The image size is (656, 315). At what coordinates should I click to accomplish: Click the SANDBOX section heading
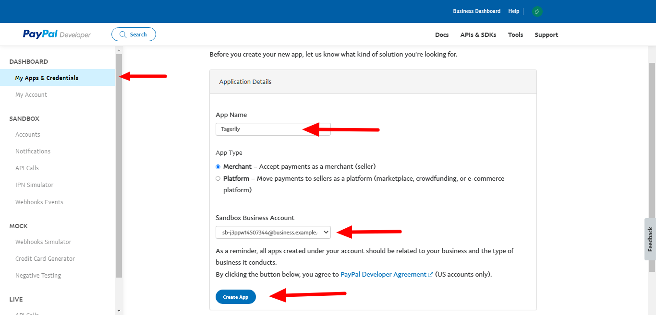[24, 119]
